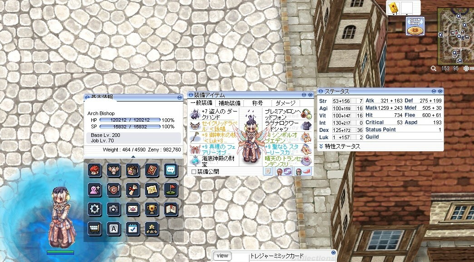This screenshot has height=262, width=474.
Task: Open the gear settings icon
Action: [94, 209]
